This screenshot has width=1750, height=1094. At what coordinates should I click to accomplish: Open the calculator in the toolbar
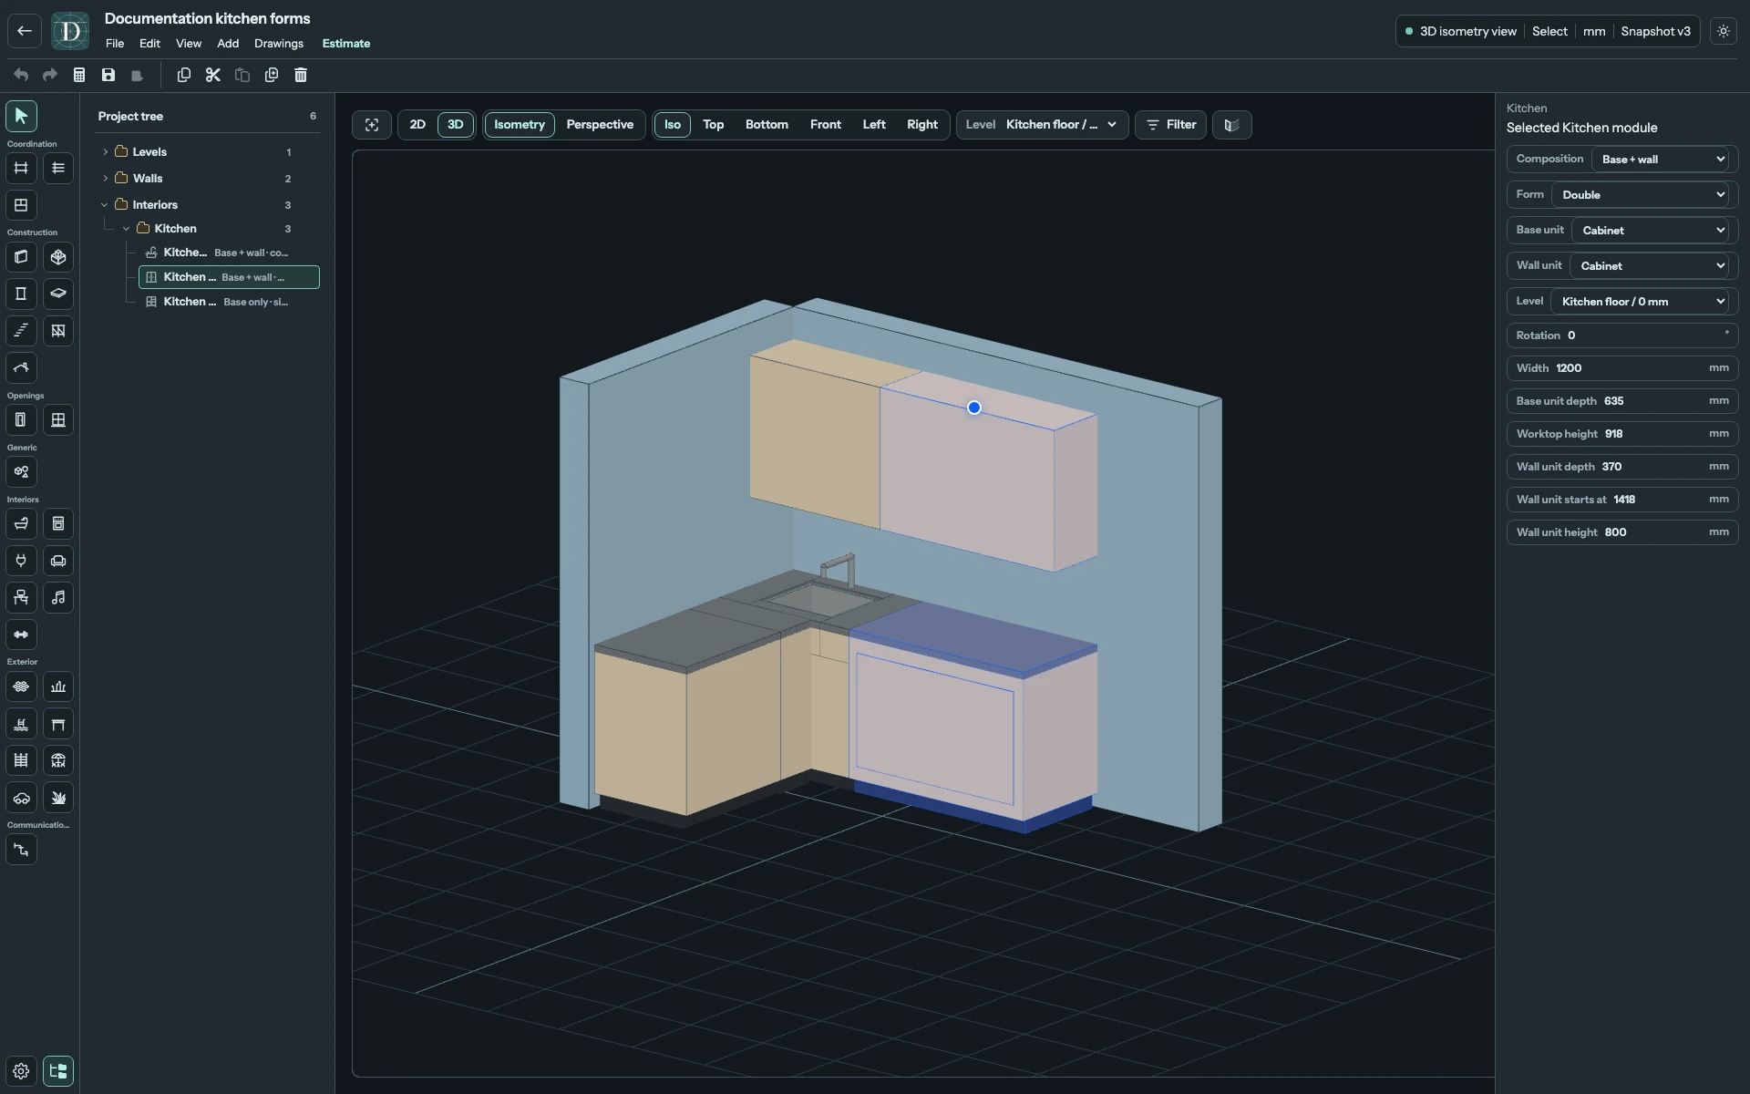point(79,75)
